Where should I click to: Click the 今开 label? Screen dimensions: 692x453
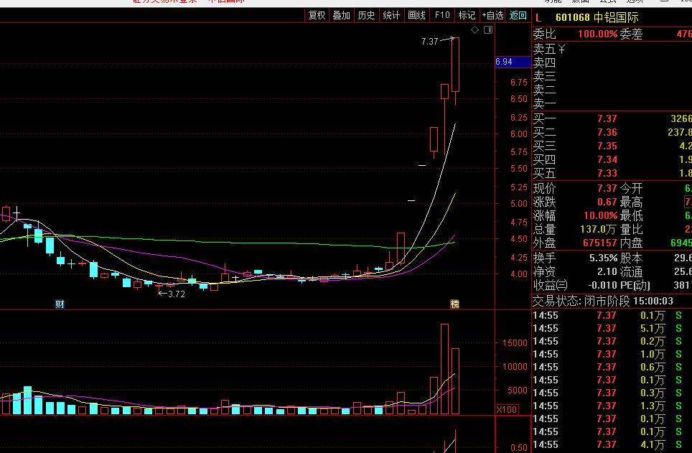pyautogui.click(x=631, y=189)
